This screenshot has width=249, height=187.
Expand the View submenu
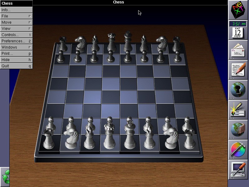click(x=16, y=28)
